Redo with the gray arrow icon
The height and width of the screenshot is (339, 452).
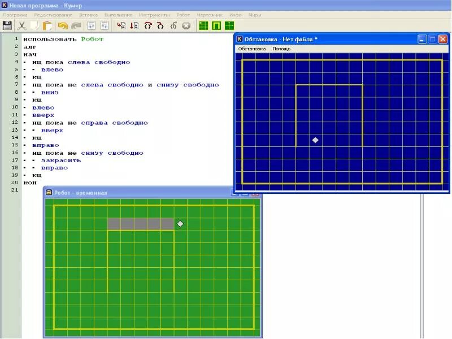(76, 25)
